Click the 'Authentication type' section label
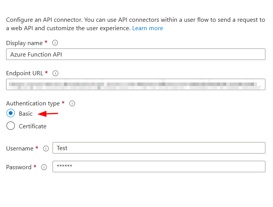This screenshot has width=273, height=207. 33,103
